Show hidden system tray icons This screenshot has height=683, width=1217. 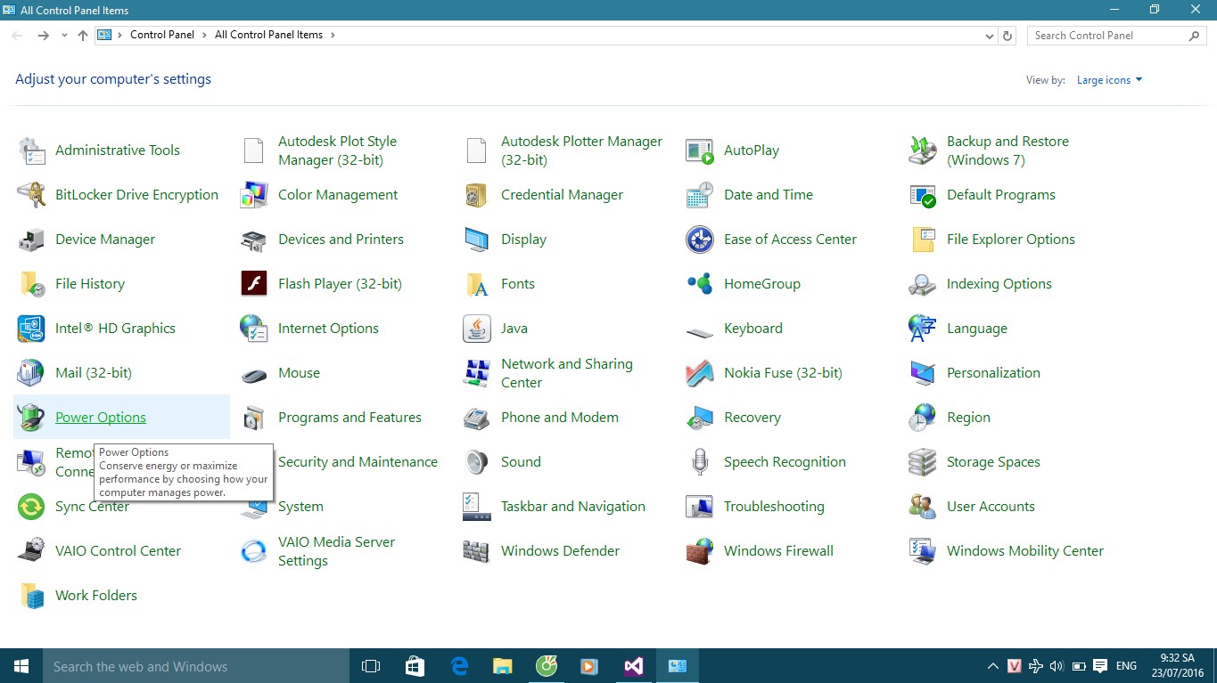(992, 666)
